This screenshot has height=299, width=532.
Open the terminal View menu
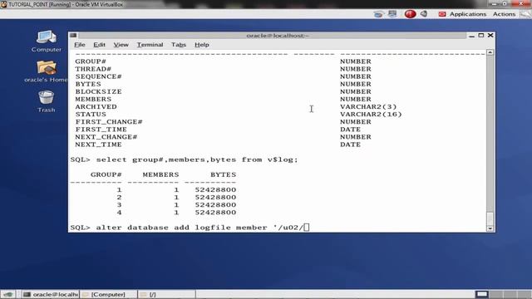tap(121, 45)
